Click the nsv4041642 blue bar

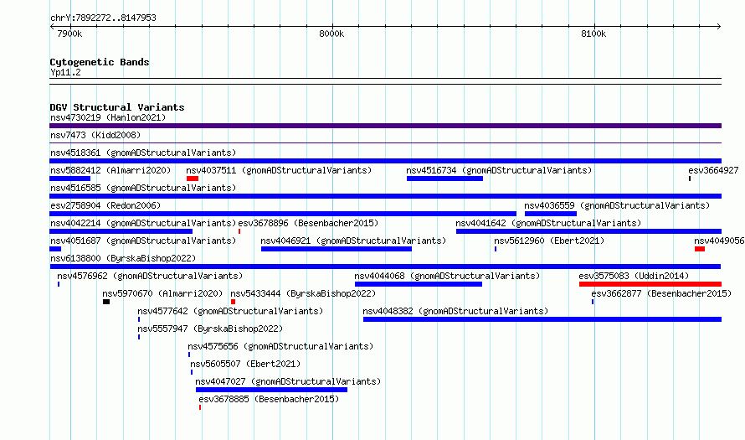(x=588, y=231)
